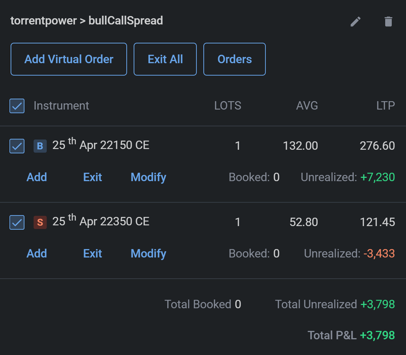Select the 25th Apr 22150 CE instrument name
Image resolution: width=406 pixels, height=355 pixels.
[x=101, y=144]
